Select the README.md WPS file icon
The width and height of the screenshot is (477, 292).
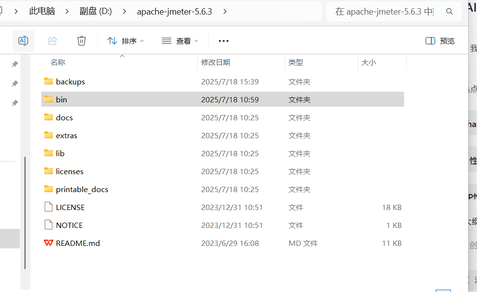coord(49,243)
